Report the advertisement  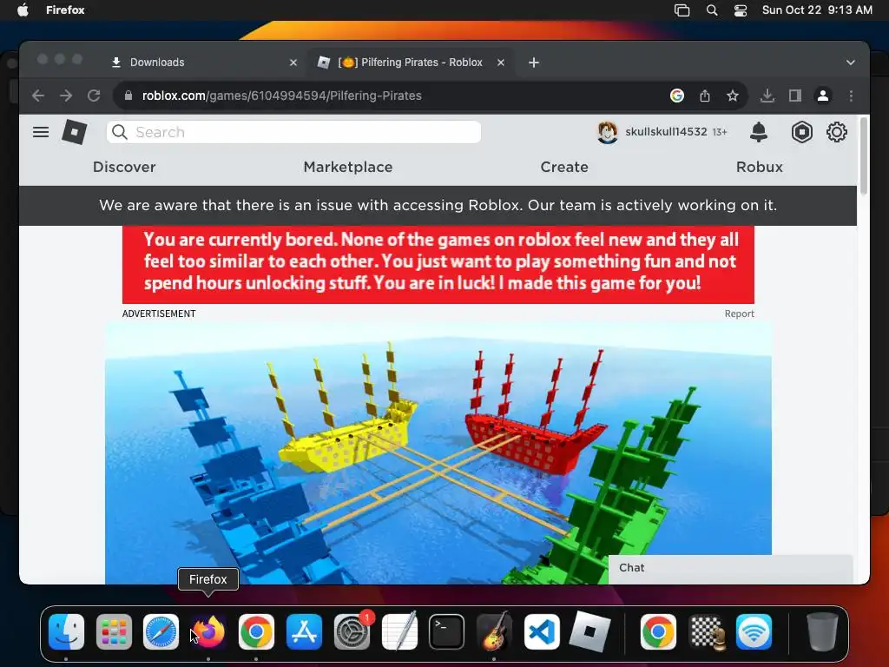click(x=739, y=314)
